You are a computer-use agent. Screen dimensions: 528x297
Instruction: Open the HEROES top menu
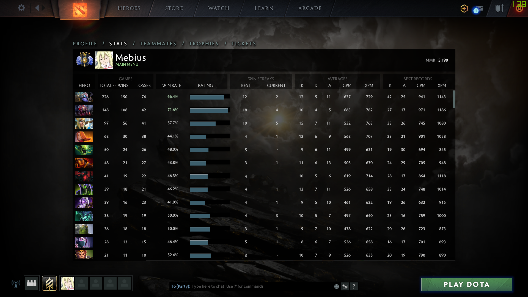(129, 8)
